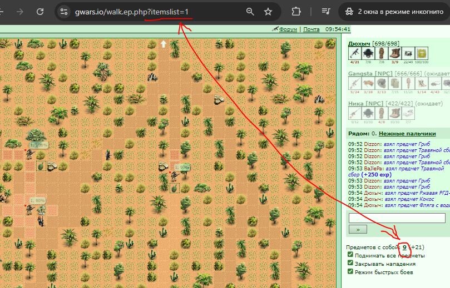Click Gangsta's vest icon 7/15

tap(394, 84)
